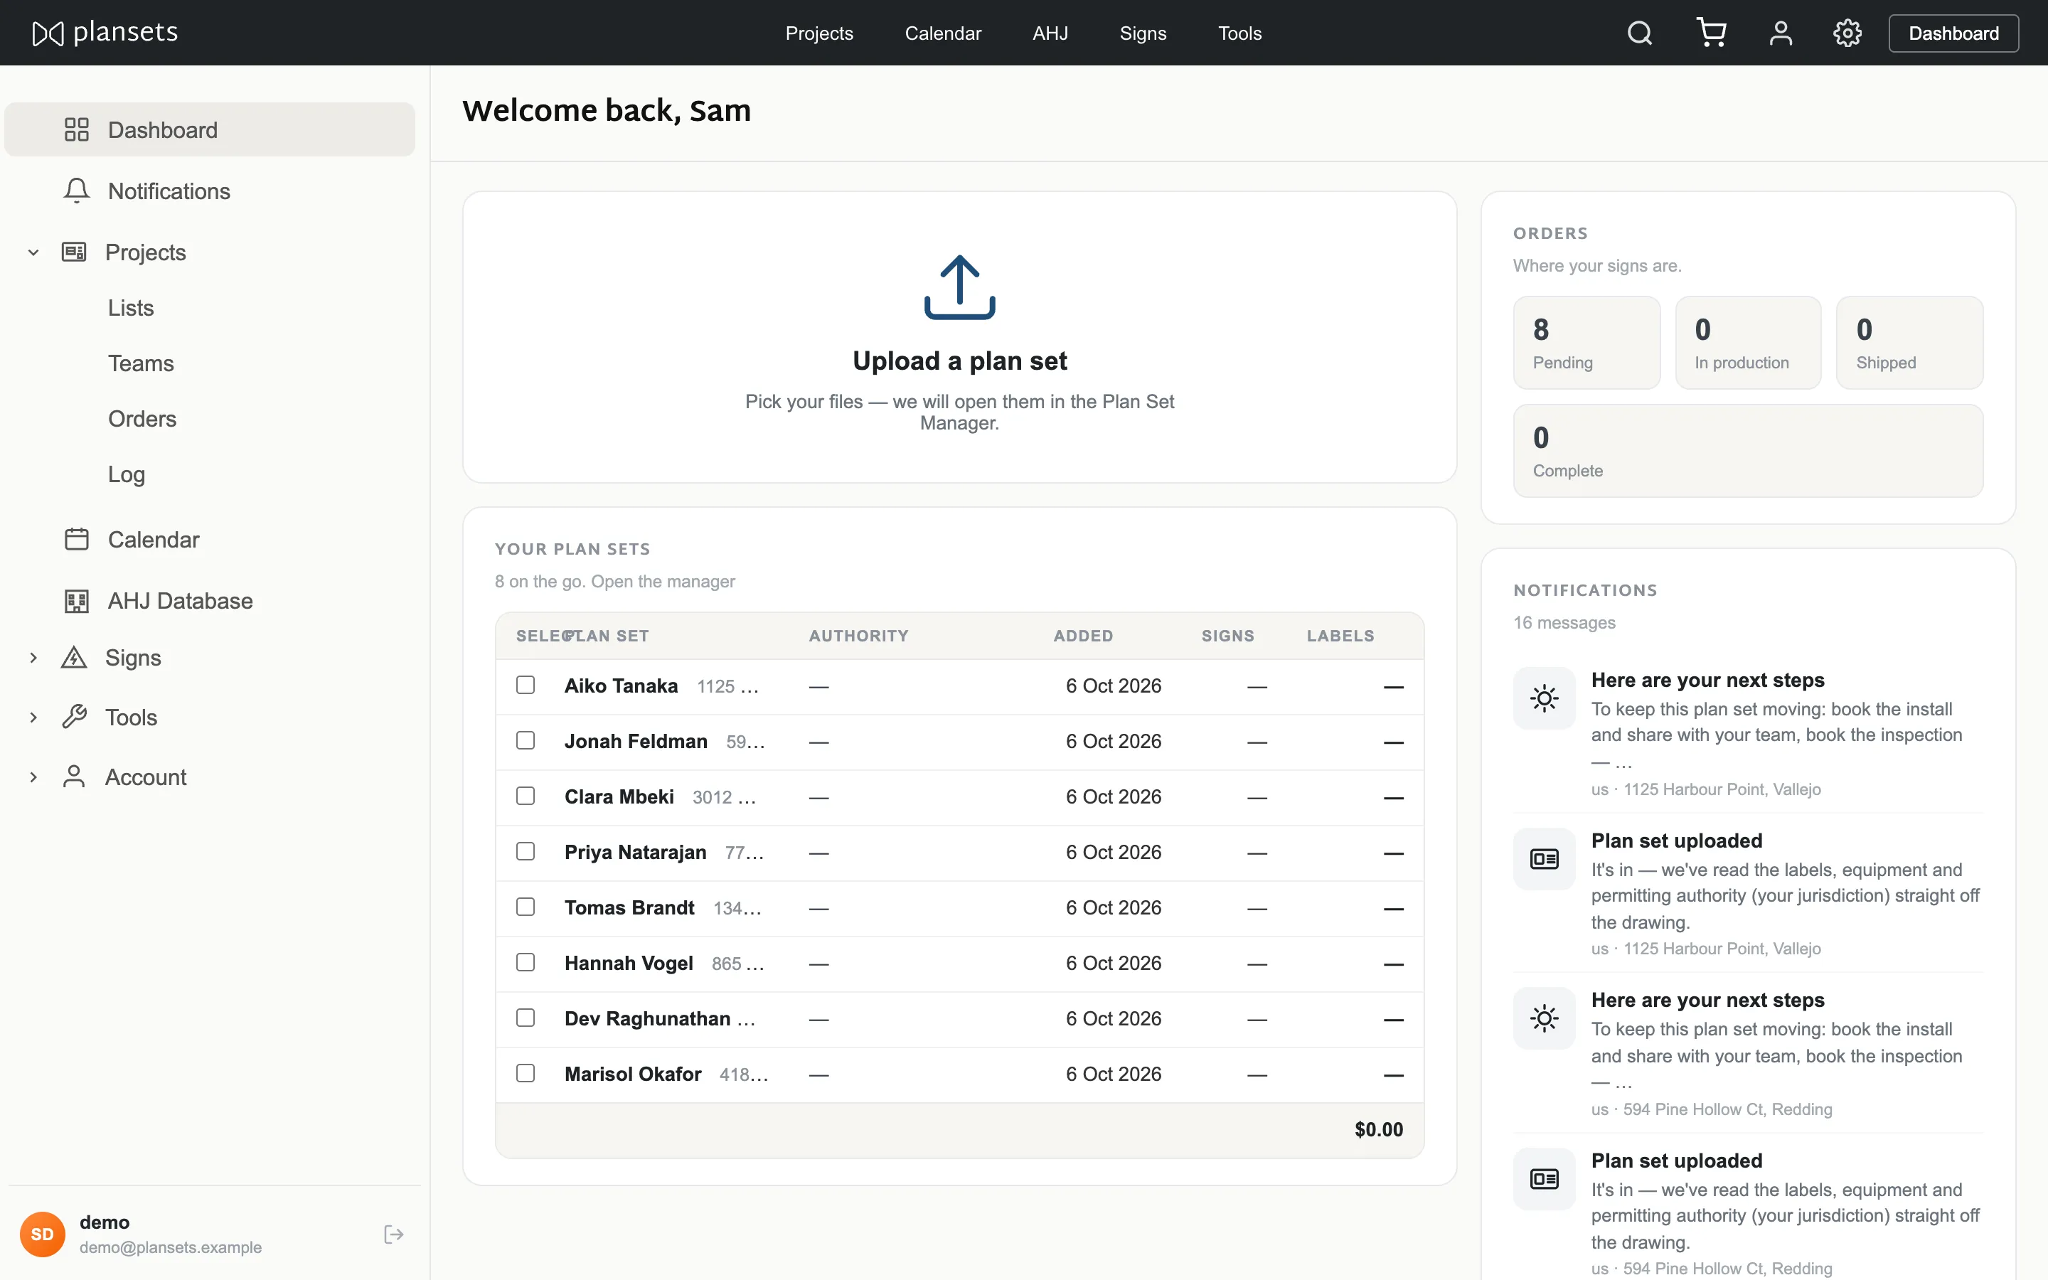Expand the Tools sidebar group

(x=33, y=717)
